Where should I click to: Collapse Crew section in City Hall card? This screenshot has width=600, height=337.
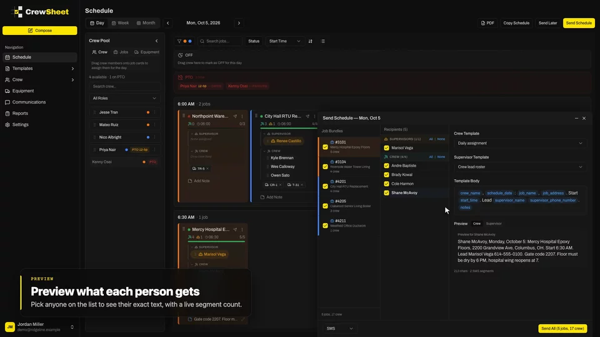click(x=264, y=151)
